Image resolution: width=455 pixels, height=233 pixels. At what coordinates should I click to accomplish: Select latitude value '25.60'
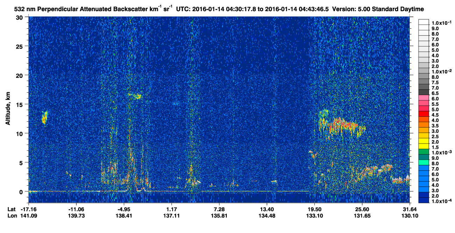[x=362, y=209]
